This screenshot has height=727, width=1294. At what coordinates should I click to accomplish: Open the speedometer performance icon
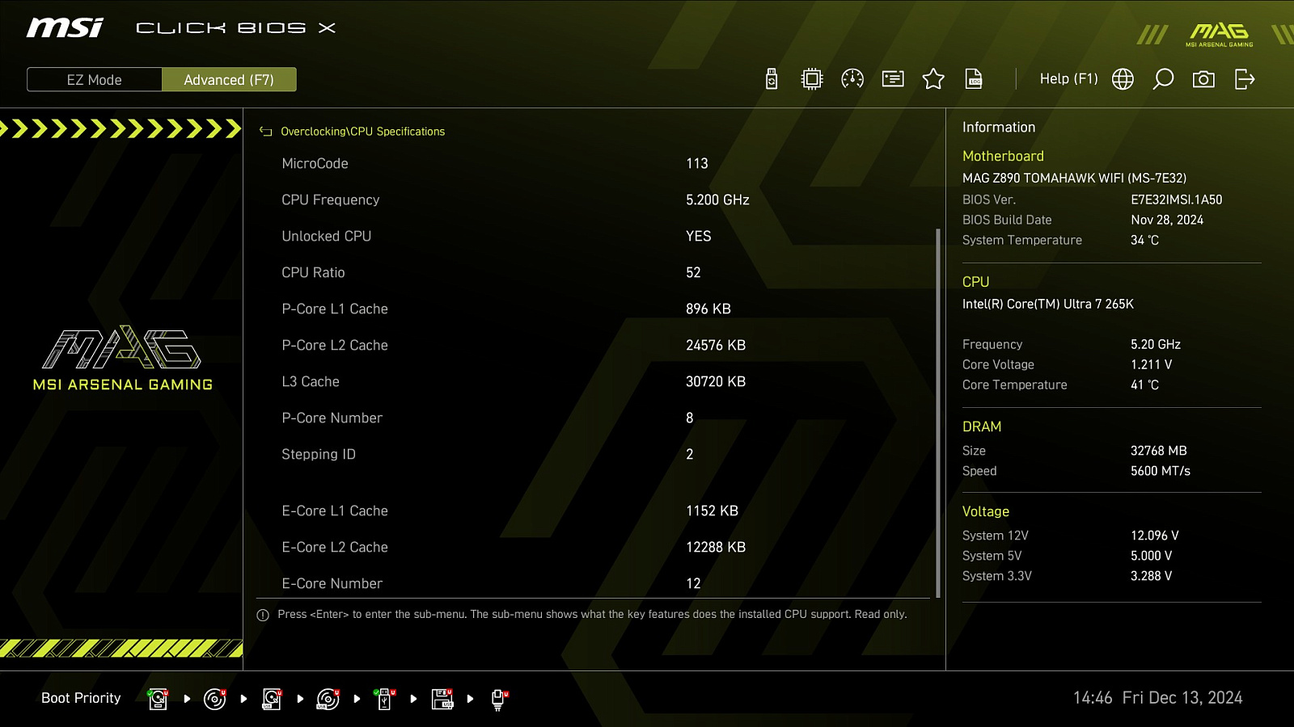(x=852, y=79)
